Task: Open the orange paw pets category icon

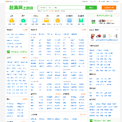Action: [58, 20]
